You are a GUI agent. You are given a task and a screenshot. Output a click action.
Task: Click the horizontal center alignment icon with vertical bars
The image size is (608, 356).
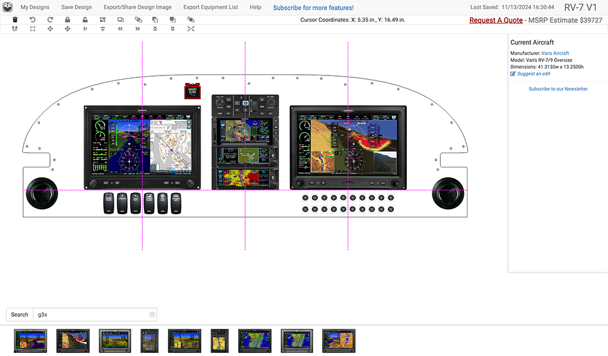pyautogui.click(x=85, y=29)
